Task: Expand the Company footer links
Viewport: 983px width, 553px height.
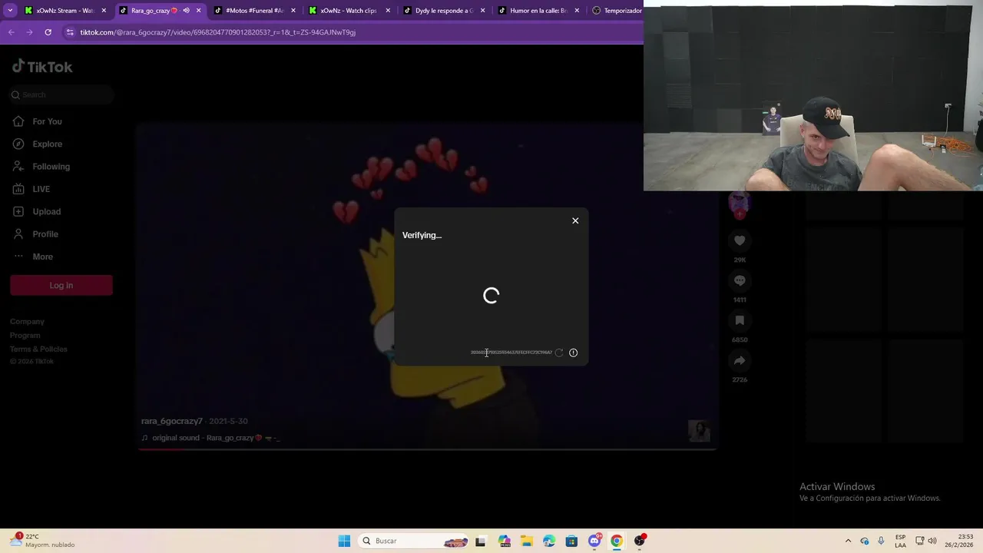Action: 27,321
